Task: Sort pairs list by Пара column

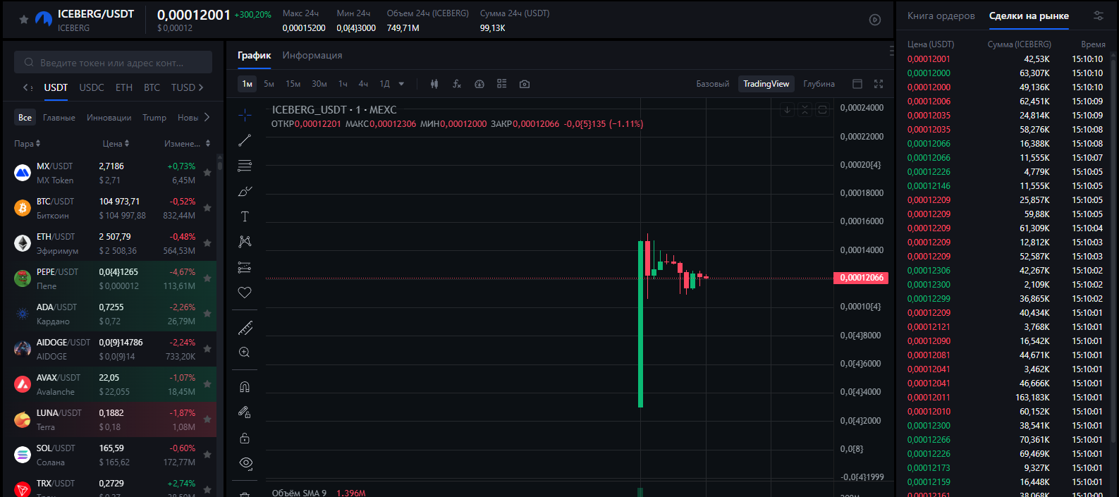Action: click(27, 144)
